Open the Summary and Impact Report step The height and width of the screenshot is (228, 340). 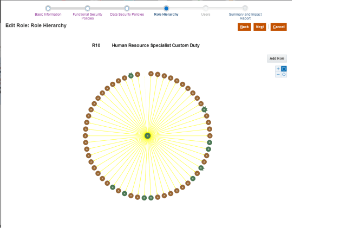(245, 8)
